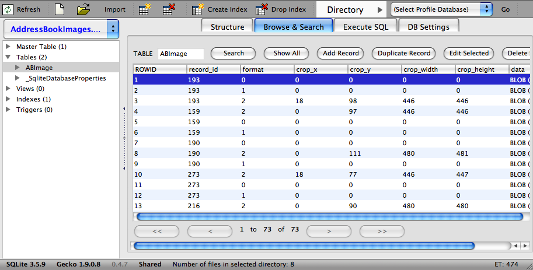The height and width of the screenshot is (270, 533).
Task: Click crop_y value 97 in row 4
Action: tap(353, 111)
